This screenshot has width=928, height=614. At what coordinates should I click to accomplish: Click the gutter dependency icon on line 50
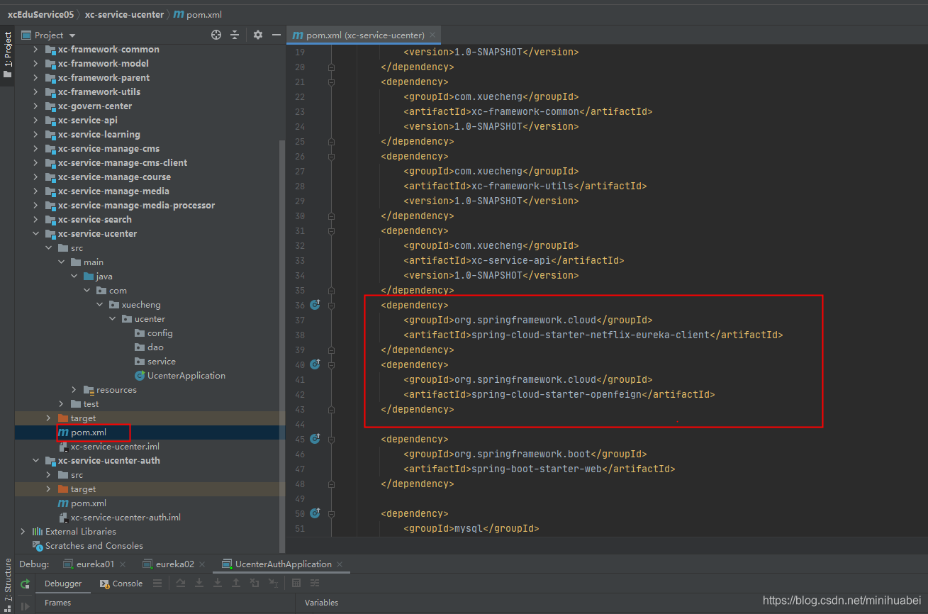315,513
